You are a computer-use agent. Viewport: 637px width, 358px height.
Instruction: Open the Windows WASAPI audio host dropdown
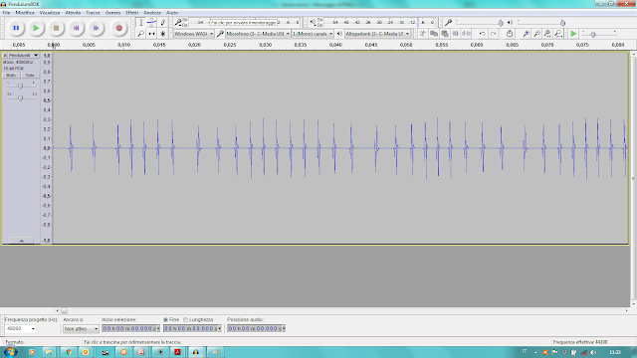(x=194, y=34)
